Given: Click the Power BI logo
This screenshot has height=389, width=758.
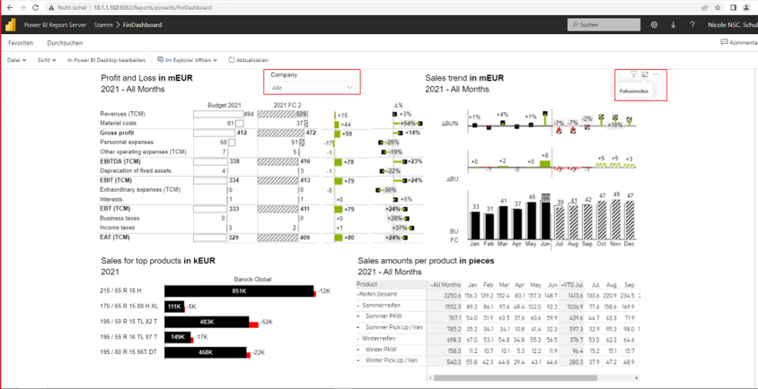Looking at the screenshot, I should coord(11,24).
